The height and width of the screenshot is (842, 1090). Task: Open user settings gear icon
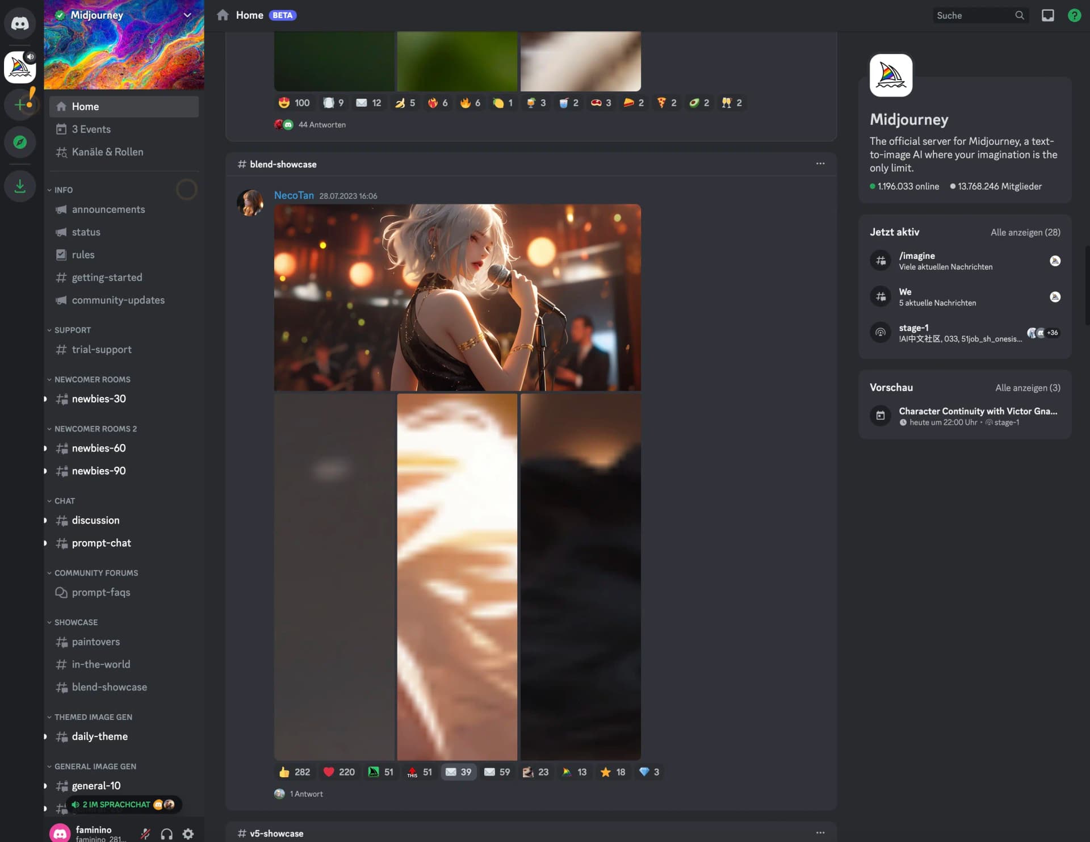pyautogui.click(x=188, y=833)
